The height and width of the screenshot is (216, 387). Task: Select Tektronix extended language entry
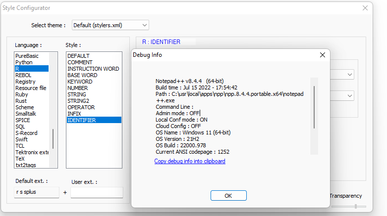pos(32,152)
